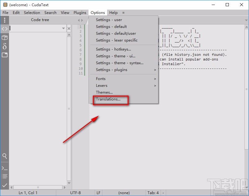Click the code tree horizontal scrollbar thumb
The height and width of the screenshot is (196, 249).
click(38, 187)
